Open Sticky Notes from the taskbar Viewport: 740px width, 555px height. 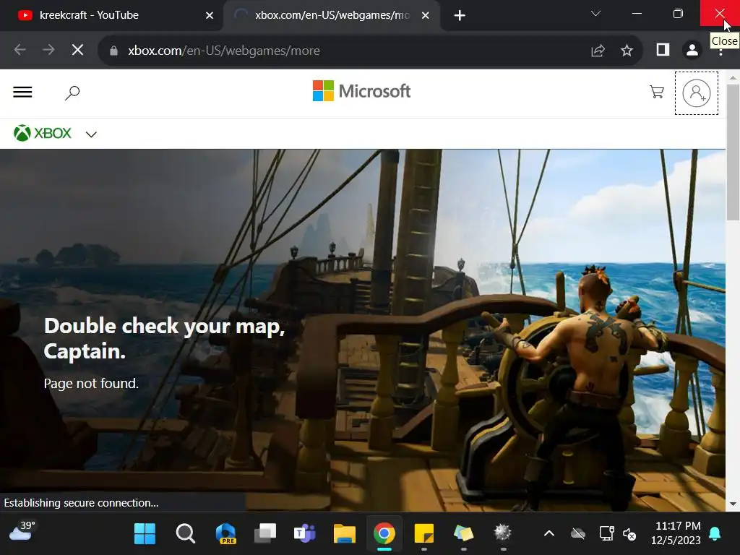tap(423, 534)
